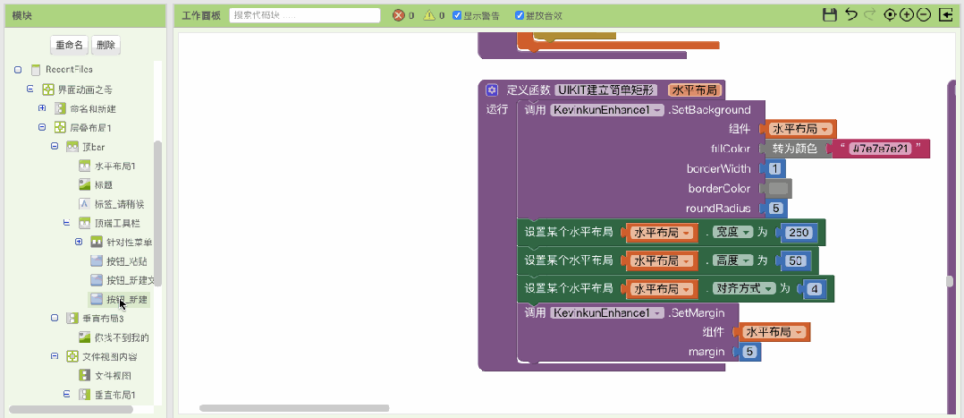Collapse the RecentFiles tree node
The height and width of the screenshot is (418, 964).
click(18, 70)
